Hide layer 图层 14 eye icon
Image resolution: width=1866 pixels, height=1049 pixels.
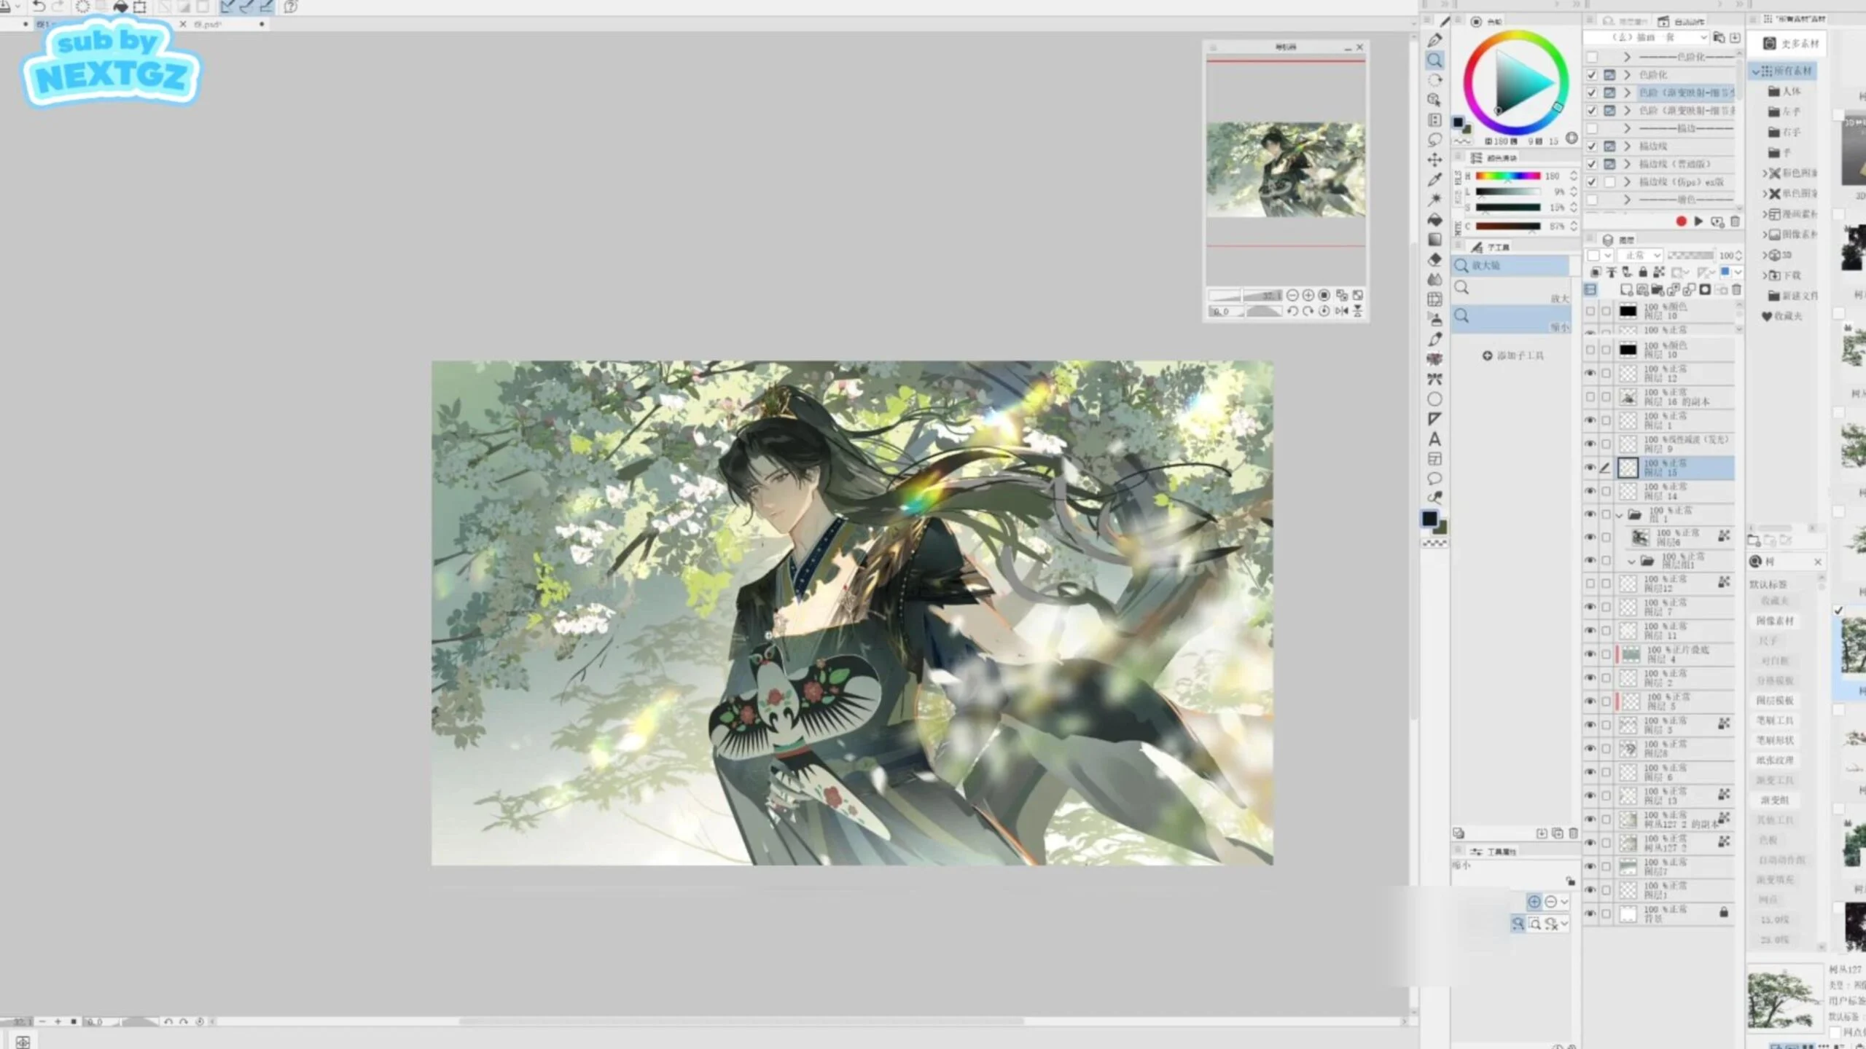(x=1590, y=491)
